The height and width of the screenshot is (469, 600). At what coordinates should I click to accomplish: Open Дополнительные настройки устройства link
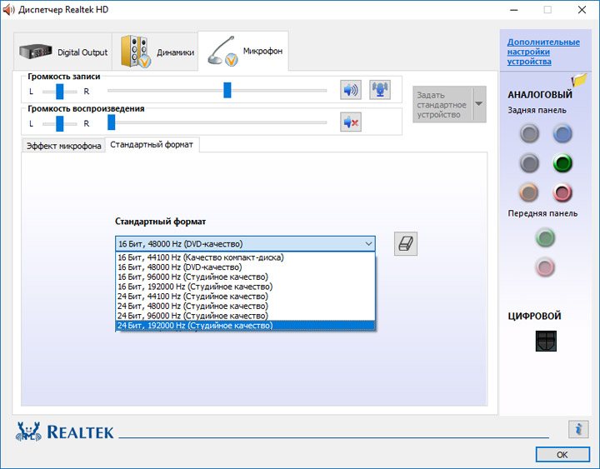pyautogui.click(x=543, y=52)
